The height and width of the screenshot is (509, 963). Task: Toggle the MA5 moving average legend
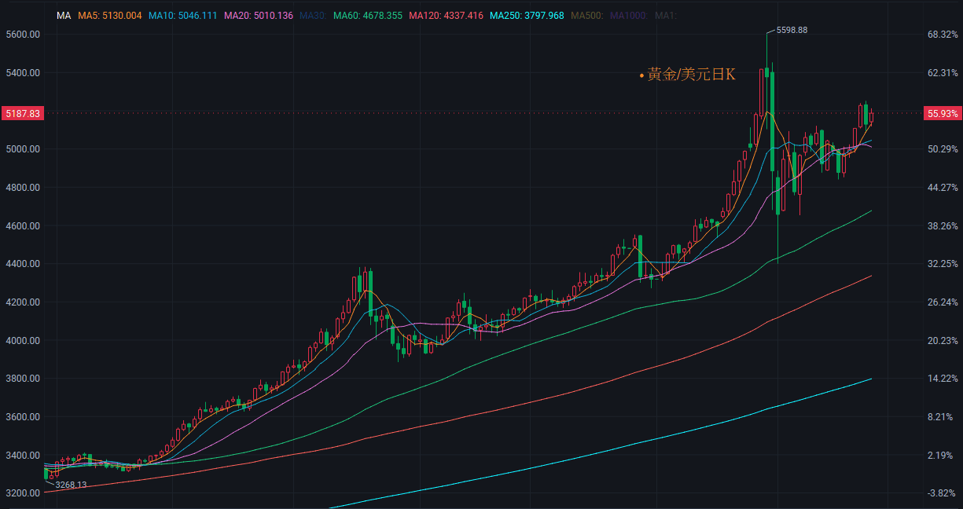[109, 16]
